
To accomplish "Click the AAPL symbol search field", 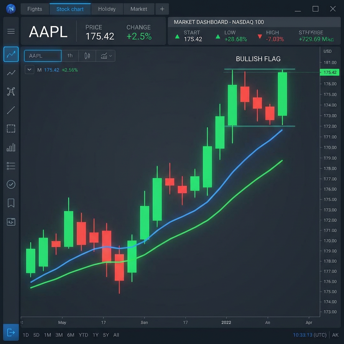I will tap(43, 56).
